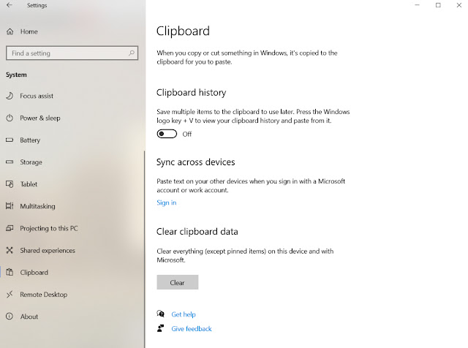The image size is (468, 348).
Task: Click the Off label beside the toggle
Action: point(187,134)
